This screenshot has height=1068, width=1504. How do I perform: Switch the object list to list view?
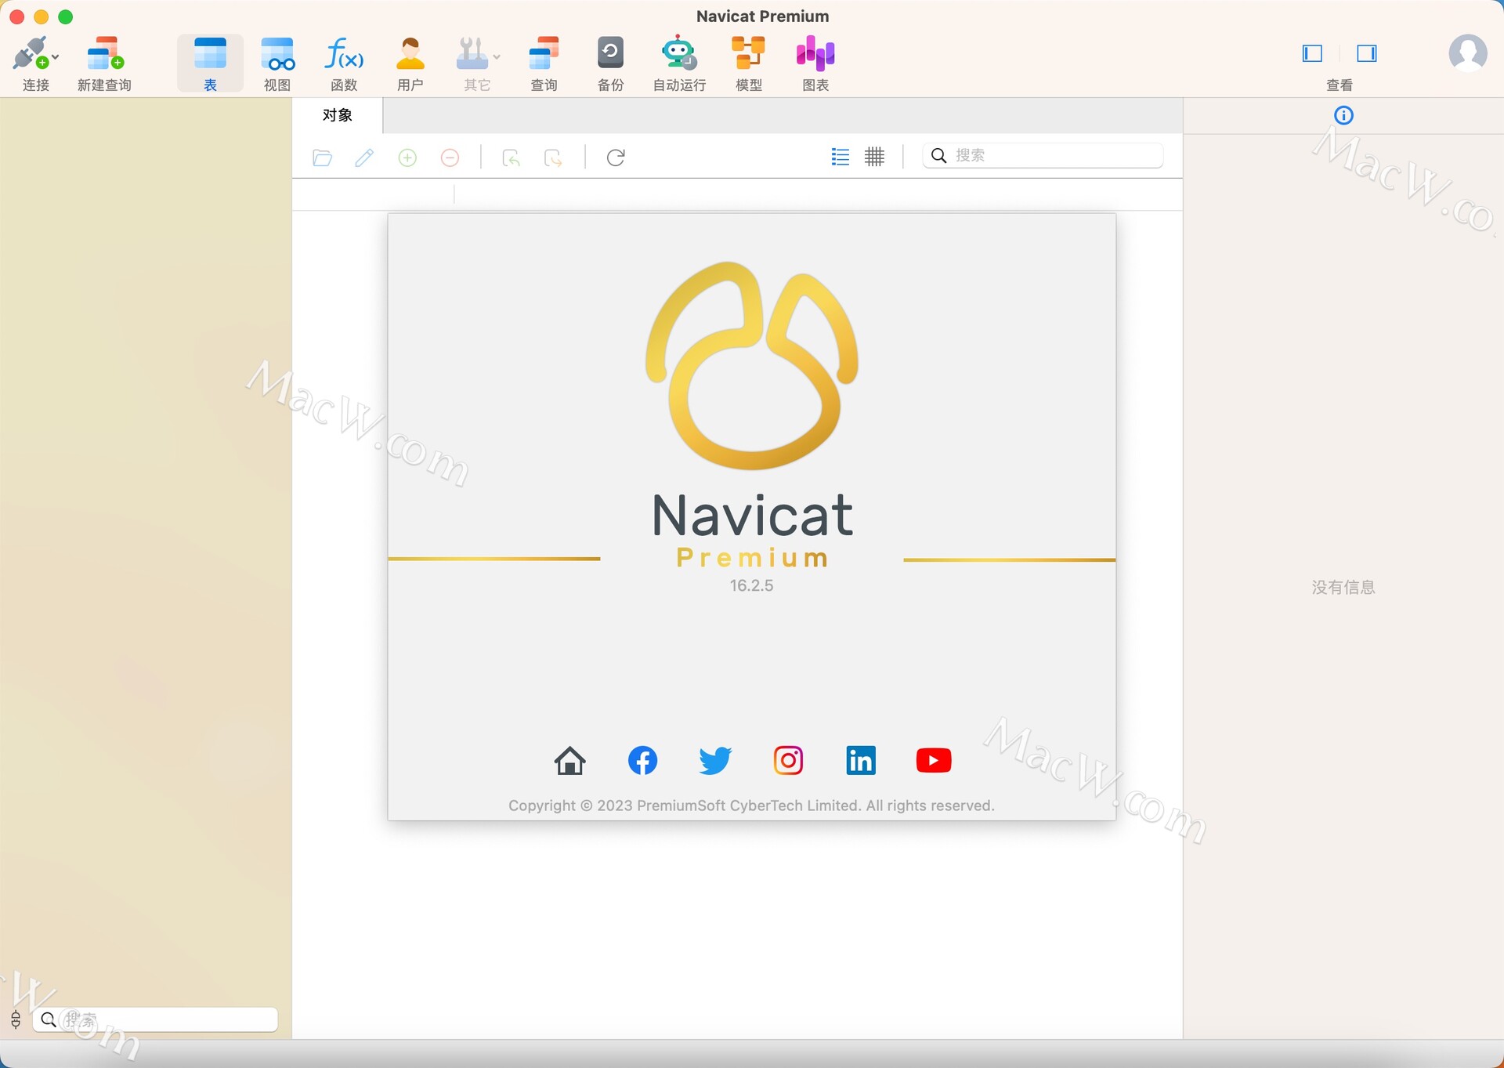pyautogui.click(x=840, y=157)
